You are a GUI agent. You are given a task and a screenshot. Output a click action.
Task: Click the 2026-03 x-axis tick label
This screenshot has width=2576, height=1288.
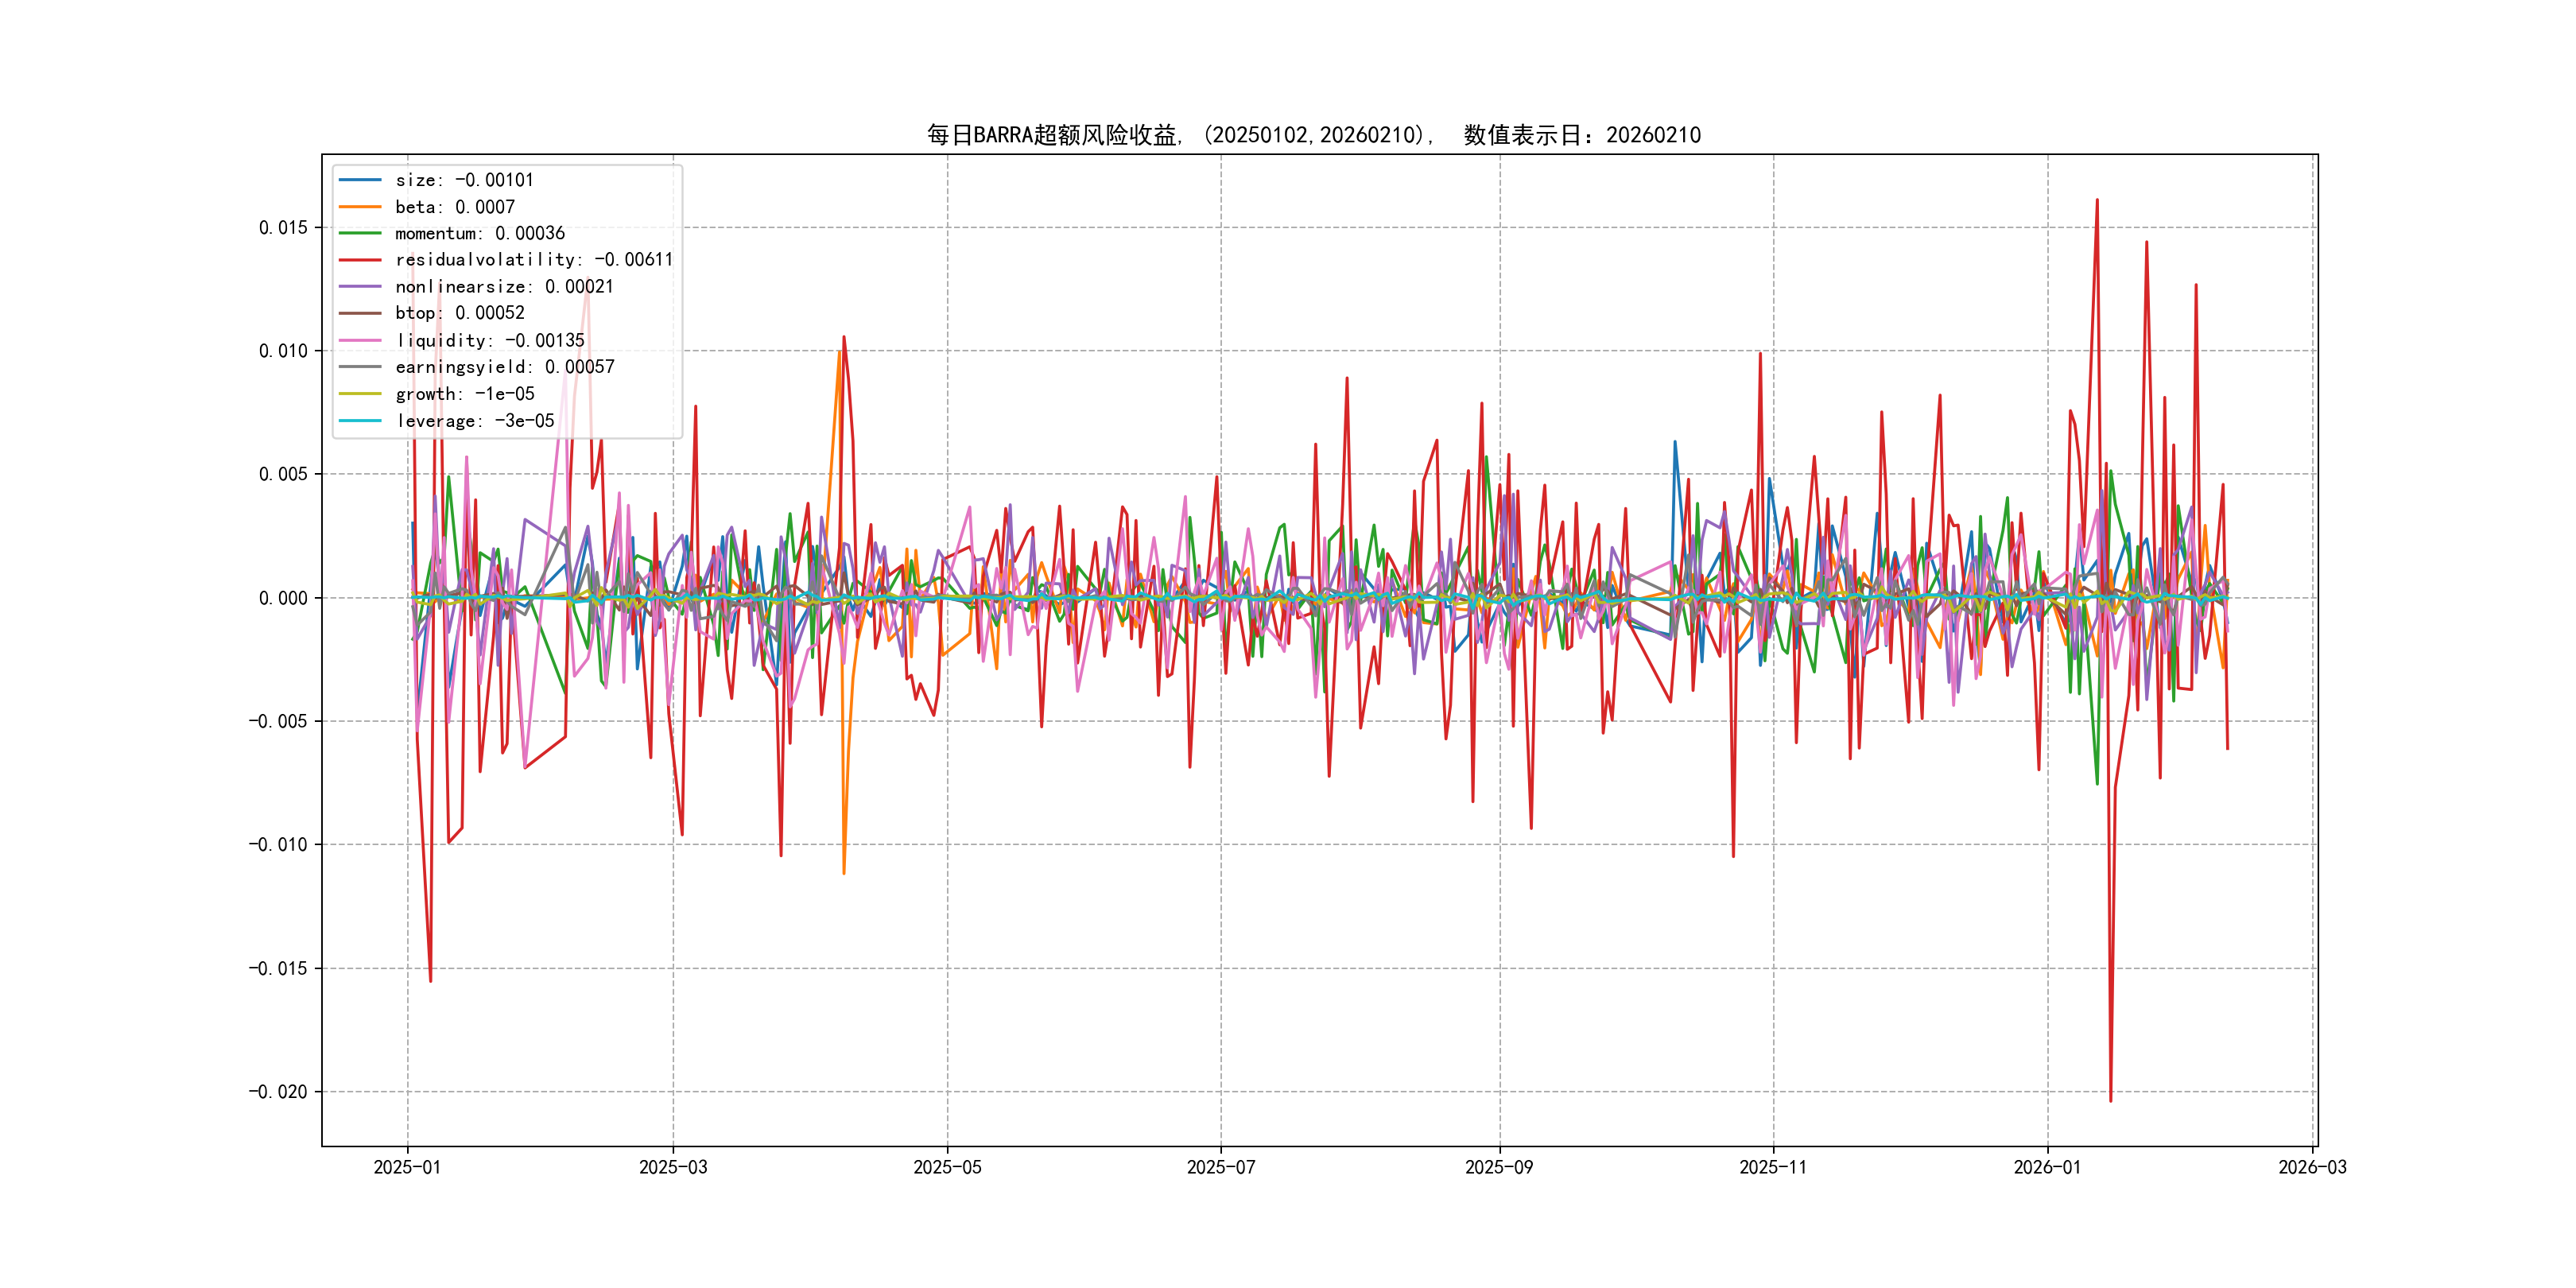[x=2312, y=1167]
